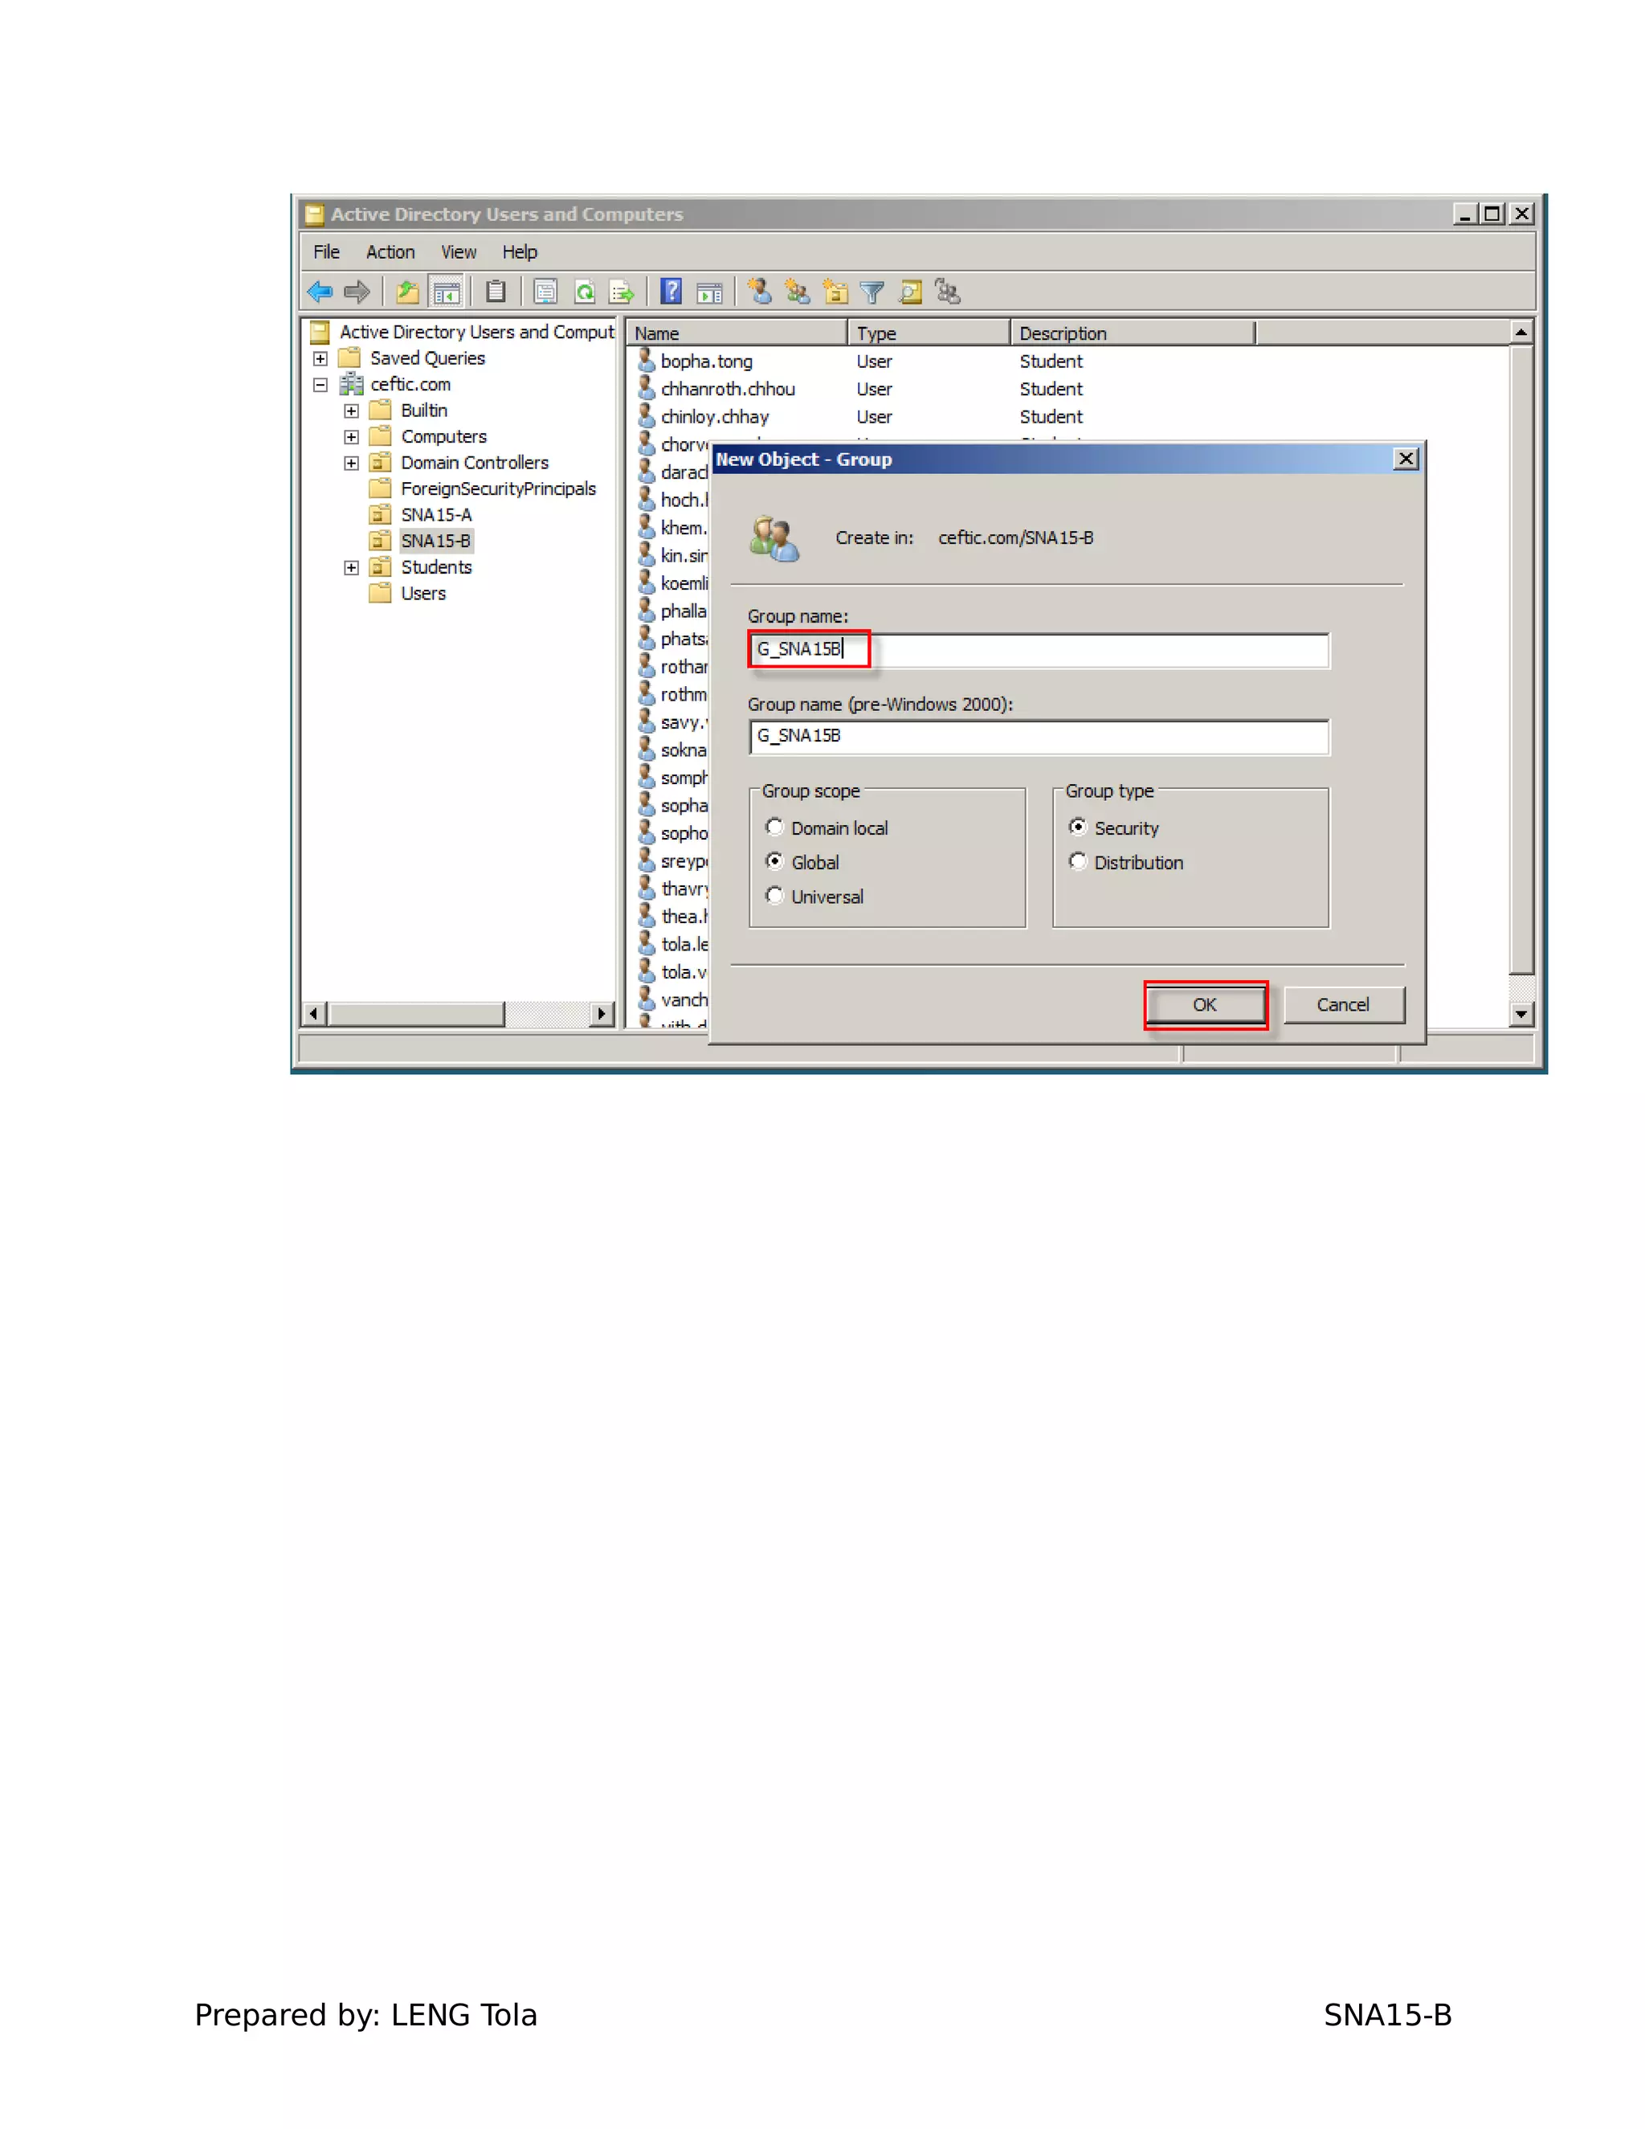Expand the Saved Queries tree node
Screen dimensions: 1645x2129
tap(320, 359)
